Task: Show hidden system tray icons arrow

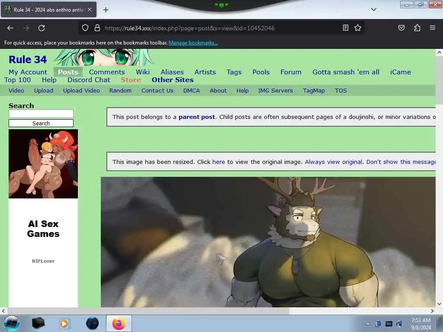Action: 368,324
